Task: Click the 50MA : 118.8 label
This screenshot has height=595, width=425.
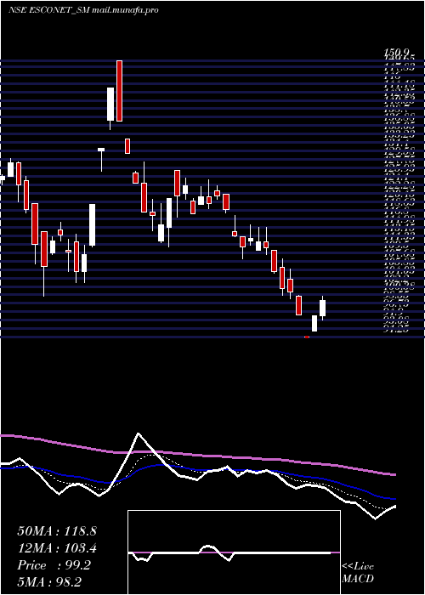Action: coord(57,531)
